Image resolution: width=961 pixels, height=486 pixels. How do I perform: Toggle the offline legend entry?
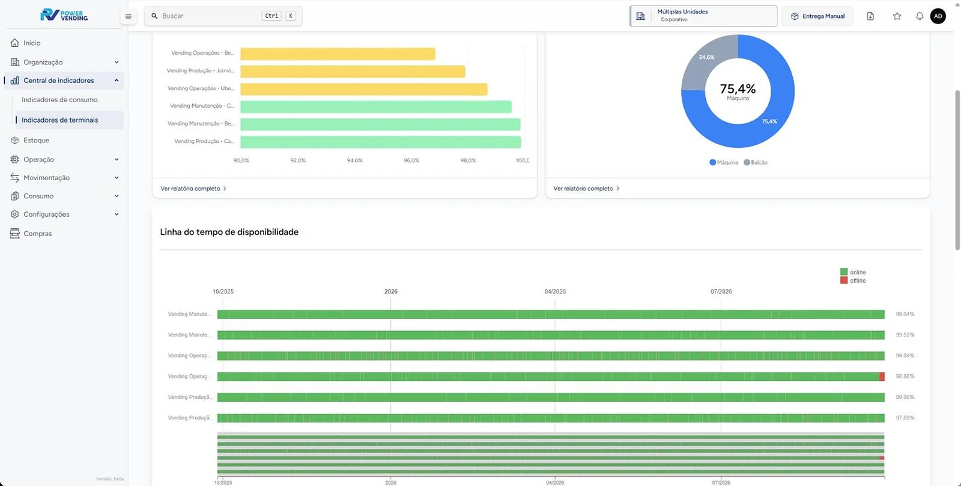[x=853, y=281]
